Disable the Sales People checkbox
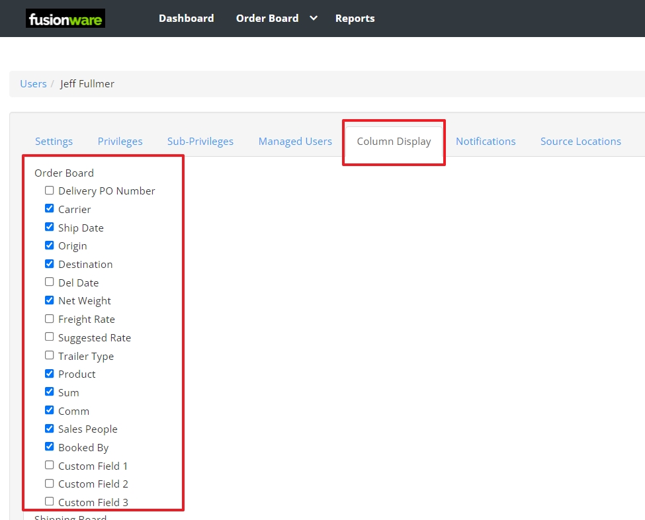 tap(49, 428)
